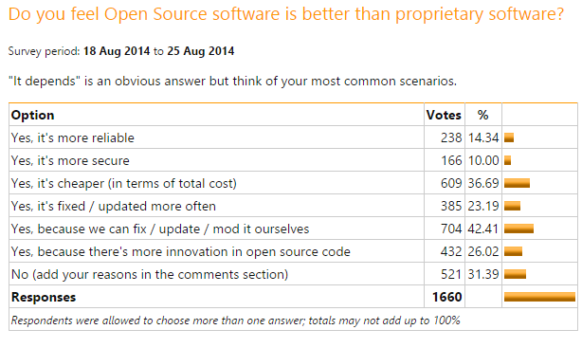Select the 'Yes, it's more reliable' option
The height and width of the screenshot is (348, 582).
coord(73,137)
